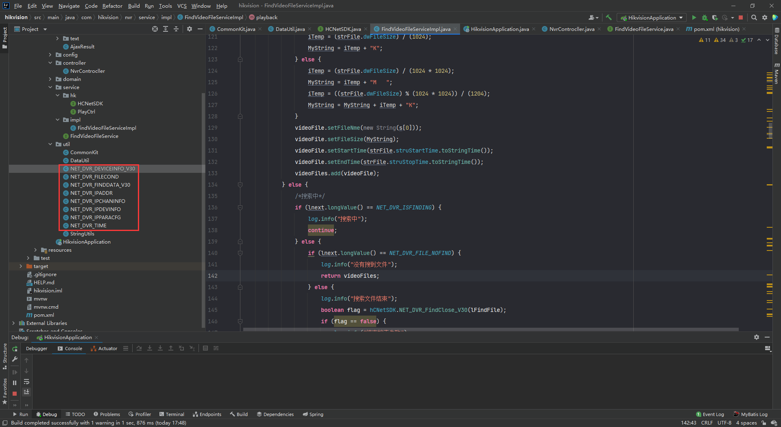Rerun HikvisionApplication in Debug panel
The width and height of the screenshot is (781, 427).
coord(15,349)
